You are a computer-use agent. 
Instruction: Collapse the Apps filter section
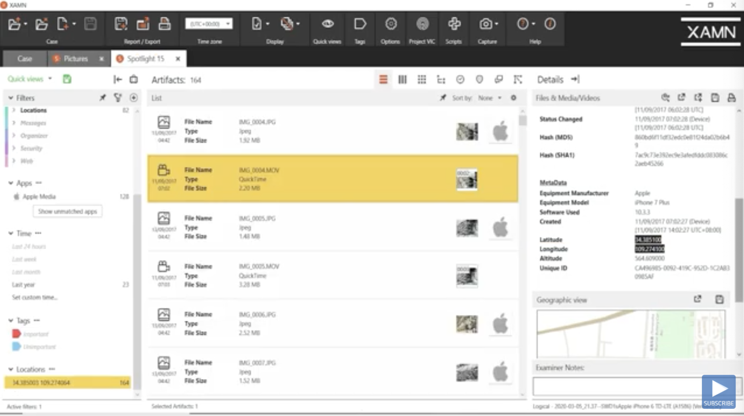click(x=10, y=183)
